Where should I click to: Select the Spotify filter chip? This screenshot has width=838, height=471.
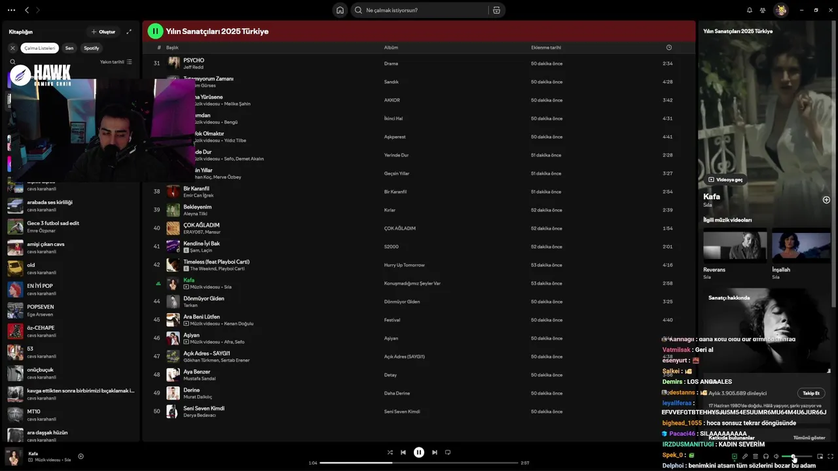click(92, 48)
